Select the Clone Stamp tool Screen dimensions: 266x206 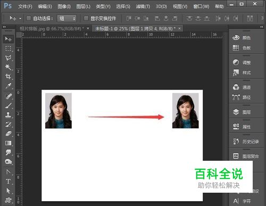click(8, 115)
